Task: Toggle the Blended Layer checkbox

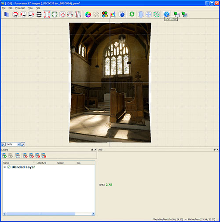Action: point(9,167)
